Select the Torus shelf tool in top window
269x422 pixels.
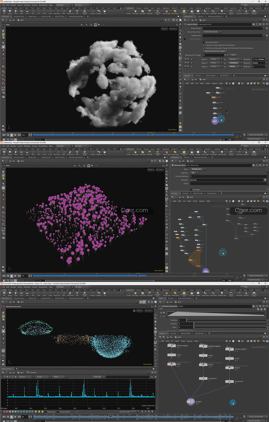point(21,12)
